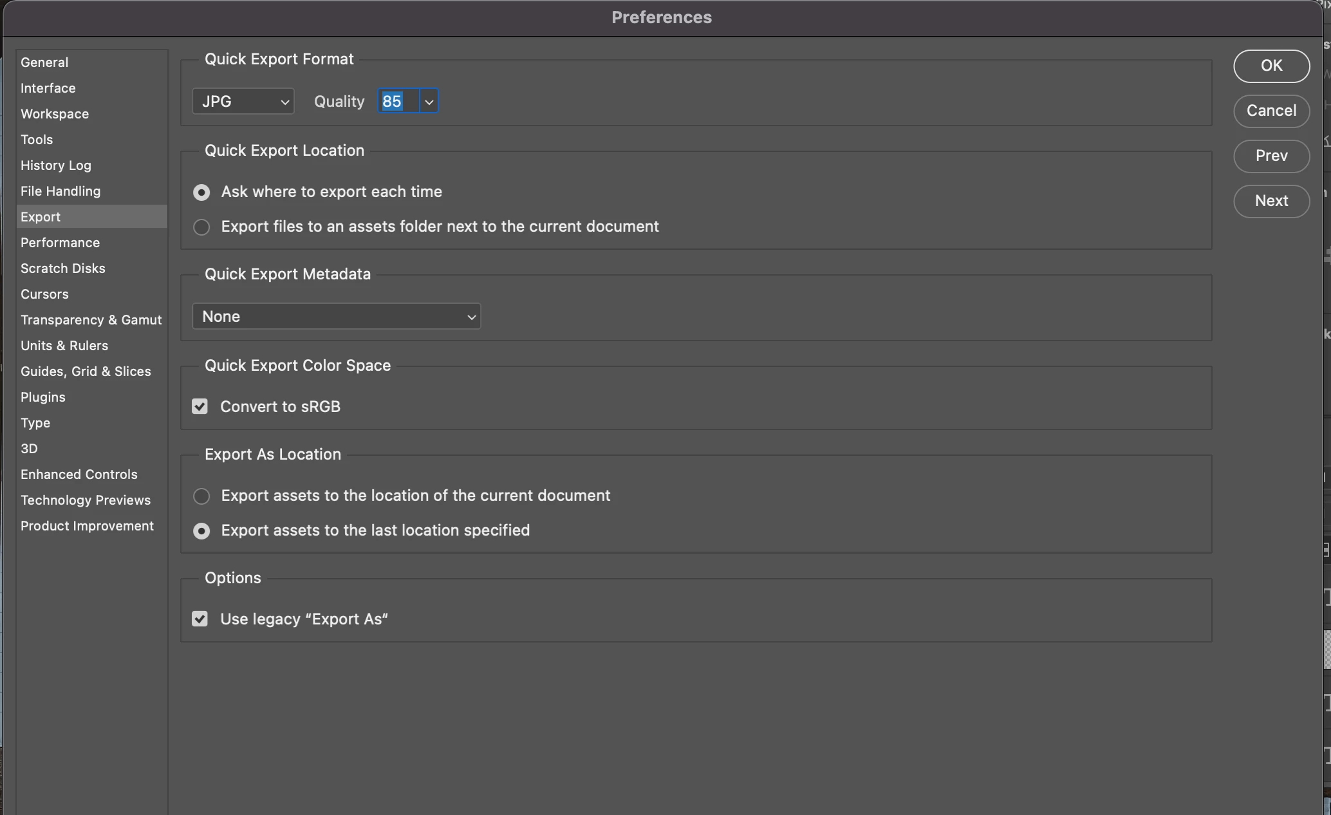Select Export files to an assets folder option
Viewport: 1331px width, 815px height.
pos(201,227)
